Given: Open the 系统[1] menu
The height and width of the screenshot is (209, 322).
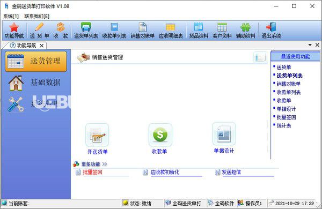Looking at the screenshot, I should [11, 16].
